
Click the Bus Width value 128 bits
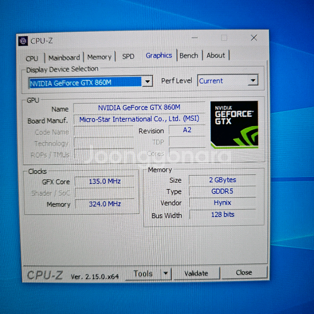(223, 214)
